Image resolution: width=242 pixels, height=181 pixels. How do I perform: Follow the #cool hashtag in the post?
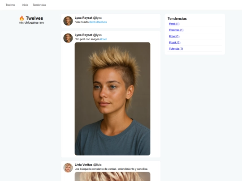pos(104,39)
